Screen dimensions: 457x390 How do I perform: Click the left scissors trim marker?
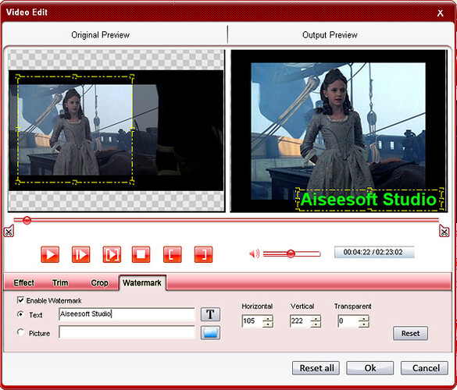(x=9, y=232)
